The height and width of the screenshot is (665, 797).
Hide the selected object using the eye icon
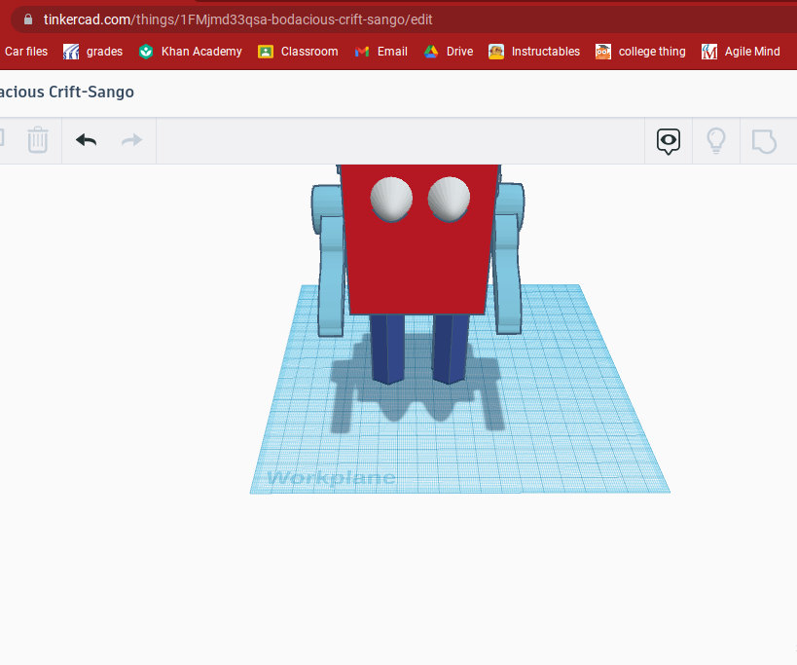coord(668,140)
